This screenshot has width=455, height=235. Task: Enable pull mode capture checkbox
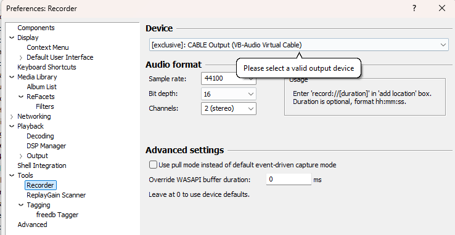pyautogui.click(x=153, y=165)
